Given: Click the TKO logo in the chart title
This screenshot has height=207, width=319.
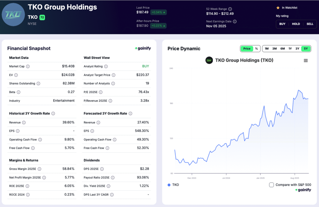Looking at the screenshot, I should (209, 60).
